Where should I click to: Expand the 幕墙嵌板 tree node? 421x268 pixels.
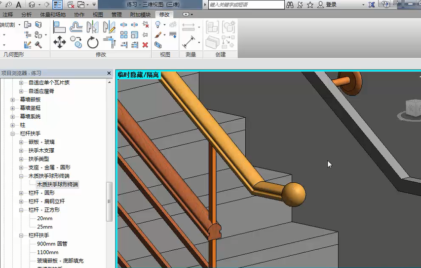[13, 100]
